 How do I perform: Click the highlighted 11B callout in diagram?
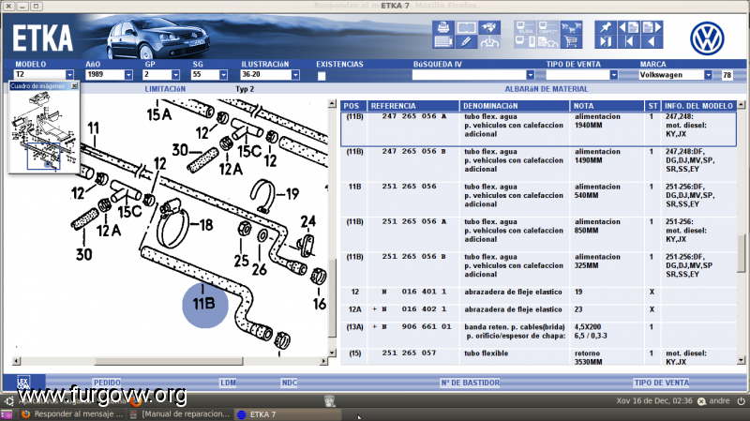point(204,305)
